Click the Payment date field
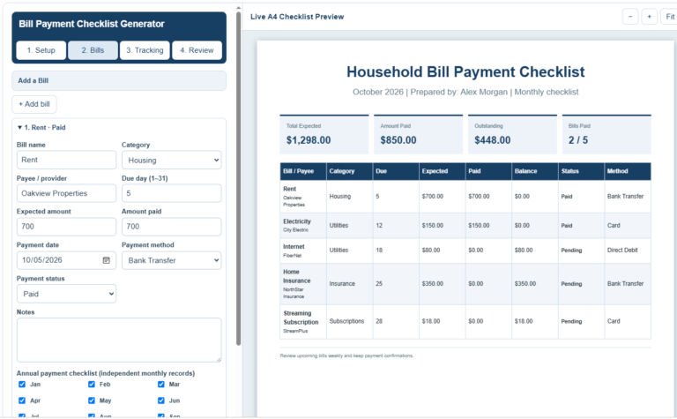 [x=66, y=260]
